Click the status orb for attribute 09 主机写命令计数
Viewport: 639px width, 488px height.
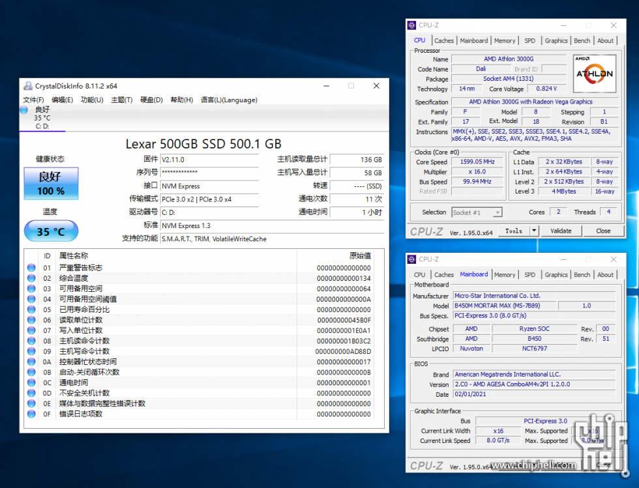point(31,351)
